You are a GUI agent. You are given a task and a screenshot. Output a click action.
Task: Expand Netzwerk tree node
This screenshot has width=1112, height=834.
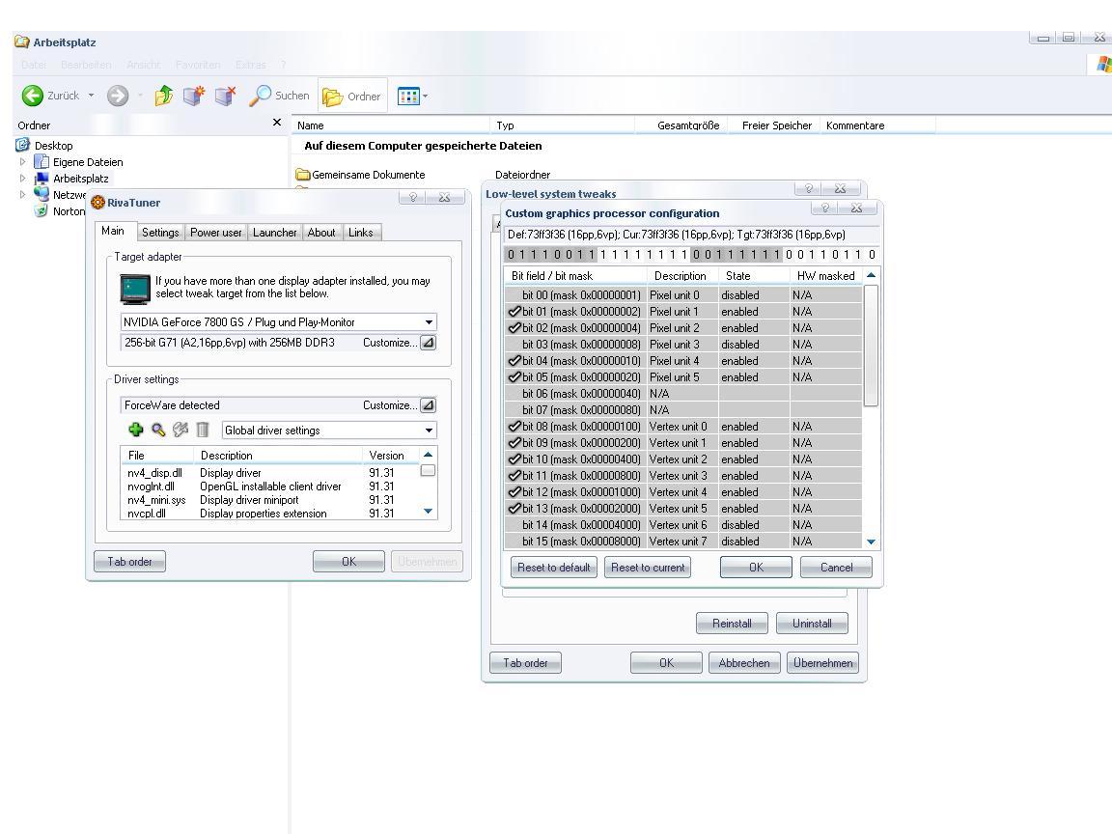[23, 194]
